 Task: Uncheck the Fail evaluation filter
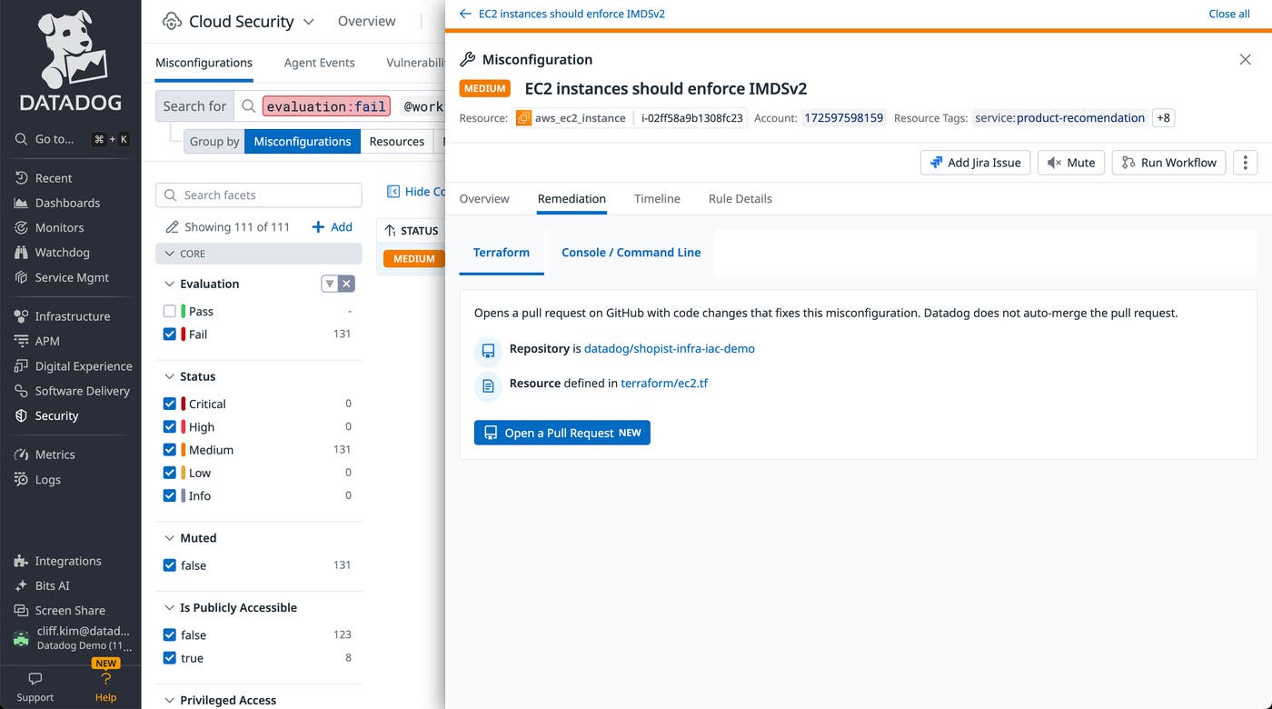pos(169,333)
